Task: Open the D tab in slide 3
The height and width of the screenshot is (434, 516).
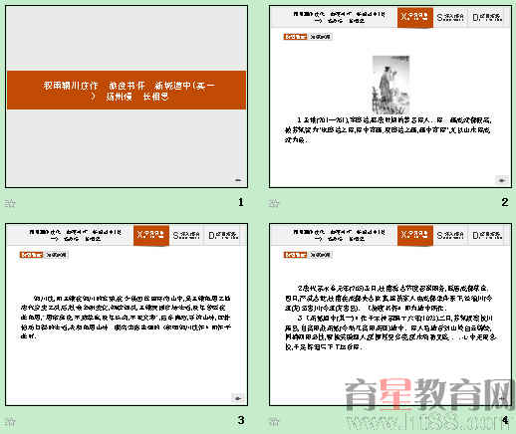Action: [223, 235]
